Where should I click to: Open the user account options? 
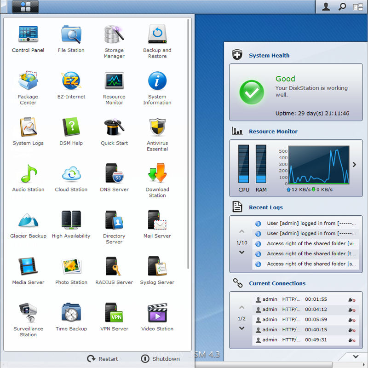tap(326, 6)
